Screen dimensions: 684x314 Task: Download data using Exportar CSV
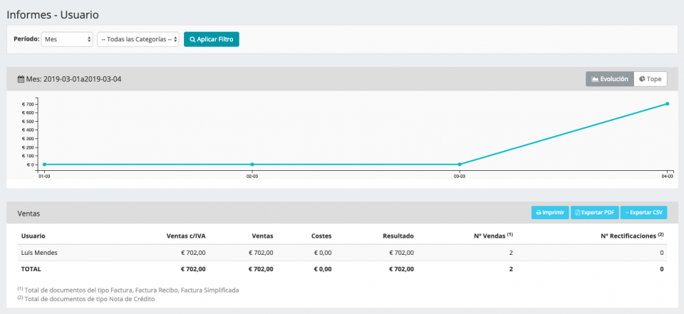(643, 212)
